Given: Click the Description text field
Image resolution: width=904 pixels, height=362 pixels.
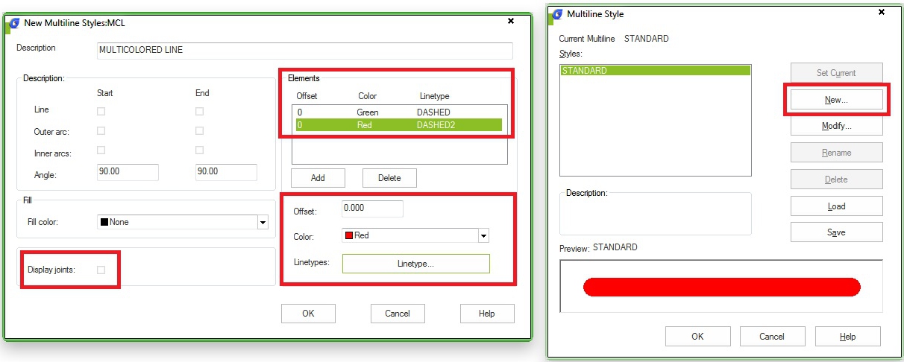Looking at the screenshot, I should pyautogui.click(x=305, y=51).
